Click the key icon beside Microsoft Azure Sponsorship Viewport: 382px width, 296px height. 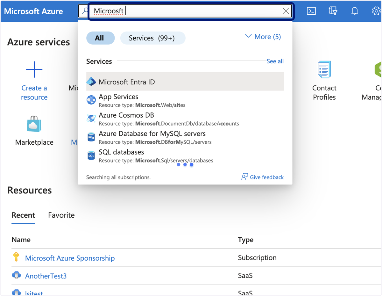pos(16,257)
